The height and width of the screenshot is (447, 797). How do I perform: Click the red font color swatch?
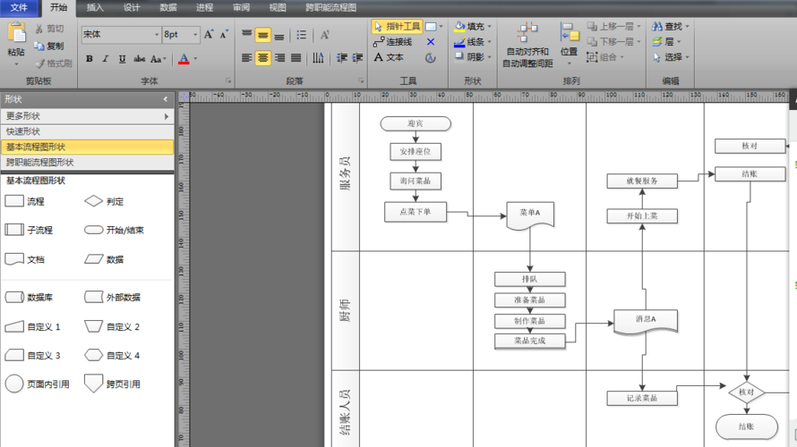(183, 59)
